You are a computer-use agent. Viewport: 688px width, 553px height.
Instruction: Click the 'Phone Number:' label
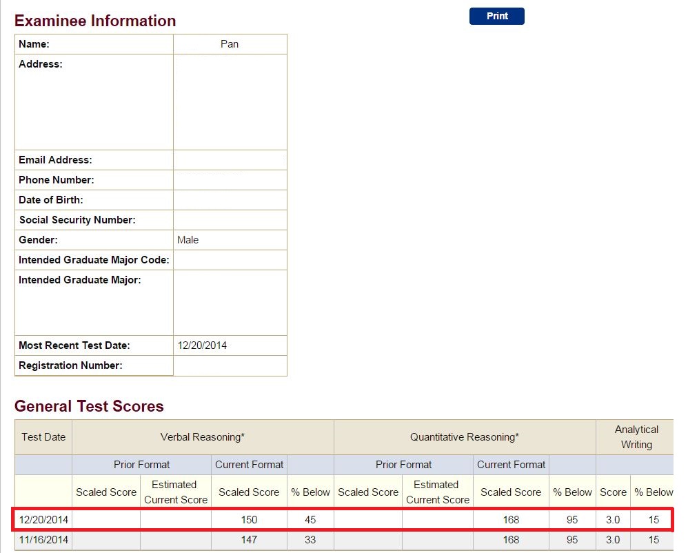click(56, 180)
